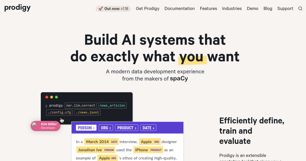306x161 pixels.
Task: Click ./config.cfg in the terminal command
Action: tap(59, 112)
